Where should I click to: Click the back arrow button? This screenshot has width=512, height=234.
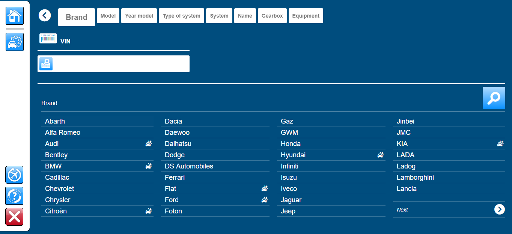pos(45,15)
